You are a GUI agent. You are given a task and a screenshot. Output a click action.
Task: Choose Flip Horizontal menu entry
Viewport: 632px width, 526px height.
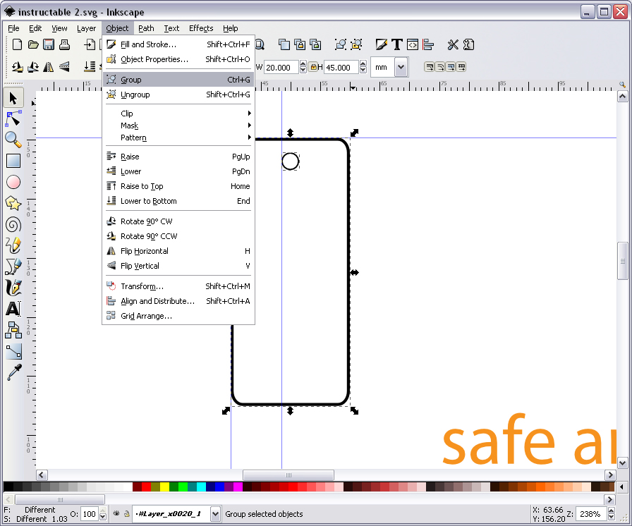(x=178, y=251)
